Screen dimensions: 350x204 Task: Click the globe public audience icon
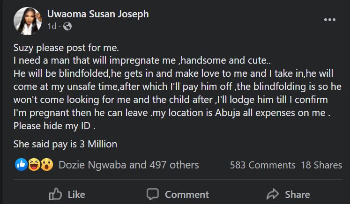click(67, 26)
